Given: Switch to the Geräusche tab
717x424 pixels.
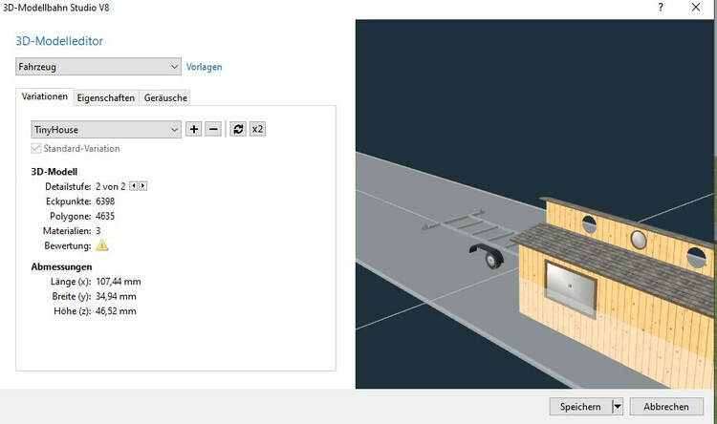Looking at the screenshot, I should coord(165,97).
